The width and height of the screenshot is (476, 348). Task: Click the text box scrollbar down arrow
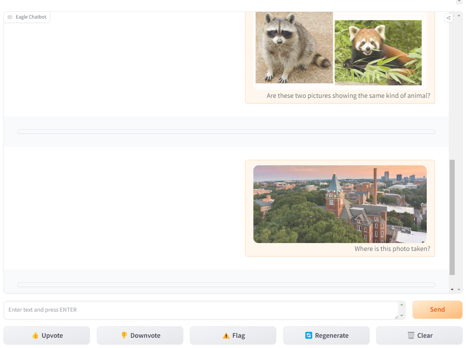[x=402, y=316]
